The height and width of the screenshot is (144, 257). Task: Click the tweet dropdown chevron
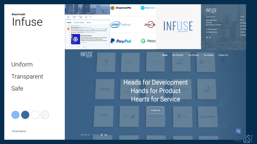click(x=108, y=27)
